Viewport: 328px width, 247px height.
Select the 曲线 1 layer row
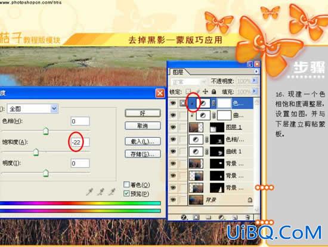211,152
